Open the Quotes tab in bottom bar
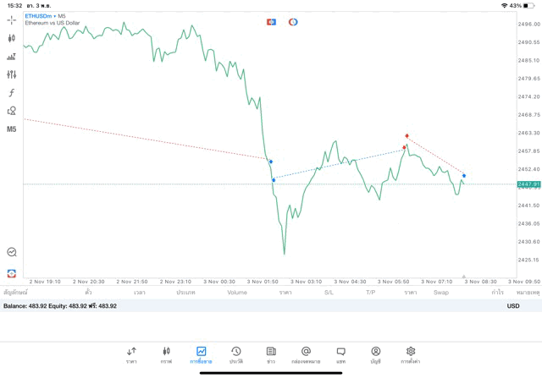Screen dimensions: 542x378 (131, 354)
